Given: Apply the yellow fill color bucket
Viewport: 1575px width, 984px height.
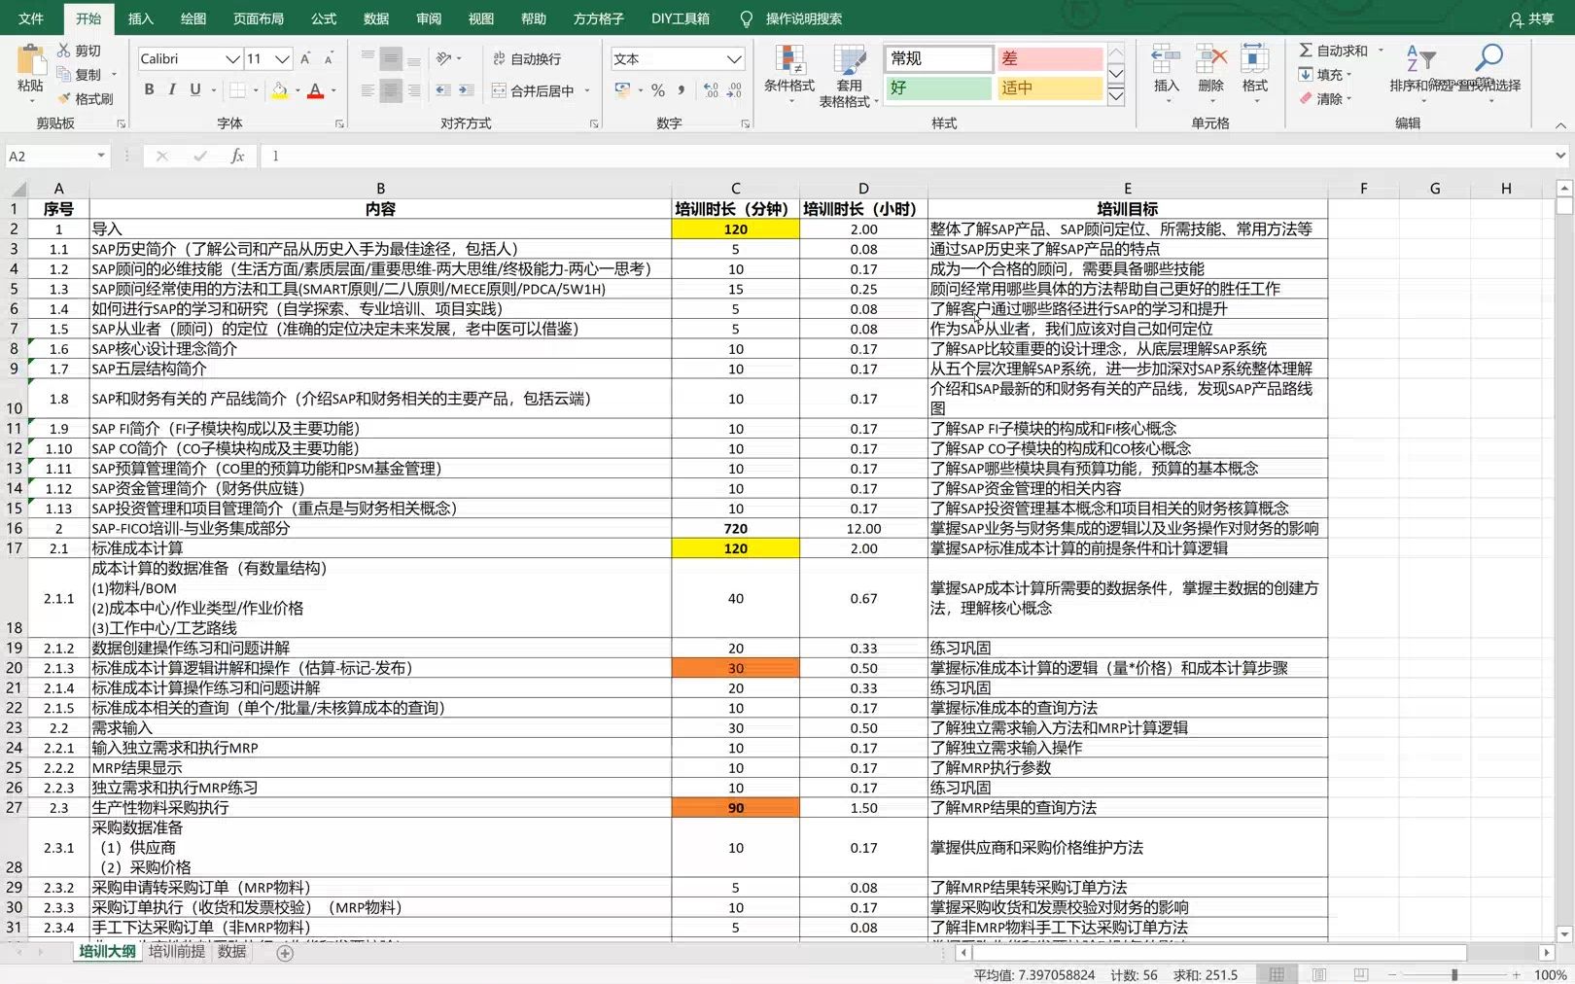Looking at the screenshot, I should click(280, 89).
